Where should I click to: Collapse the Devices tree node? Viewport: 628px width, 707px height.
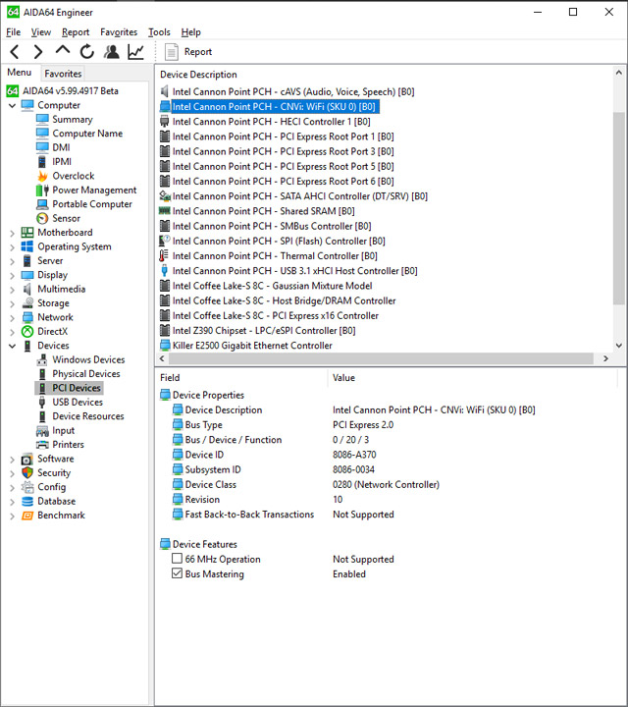coord(12,346)
